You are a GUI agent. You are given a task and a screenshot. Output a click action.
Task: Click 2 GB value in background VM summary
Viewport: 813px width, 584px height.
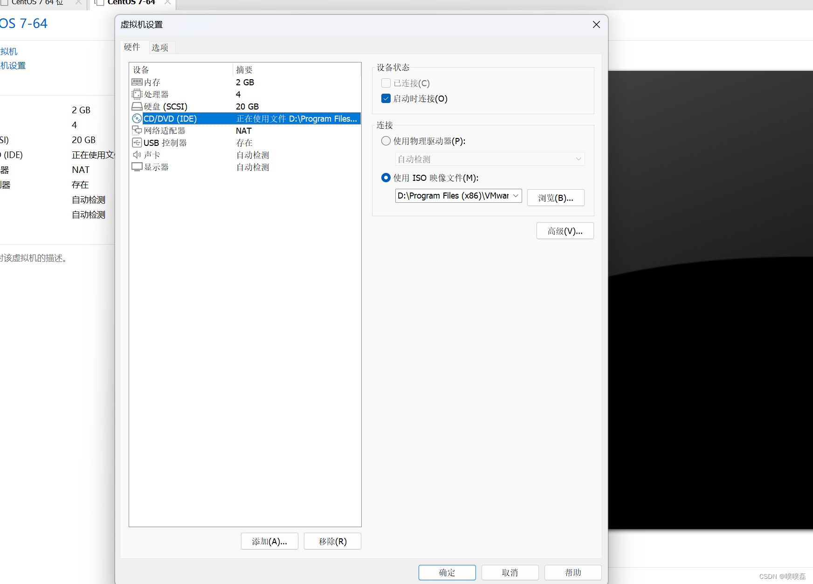click(x=81, y=110)
